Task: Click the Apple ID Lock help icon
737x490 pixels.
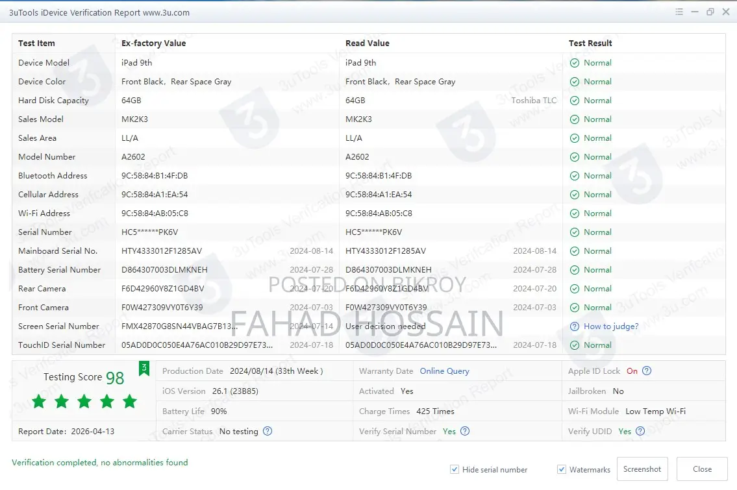Action: (x=647, y=371)
